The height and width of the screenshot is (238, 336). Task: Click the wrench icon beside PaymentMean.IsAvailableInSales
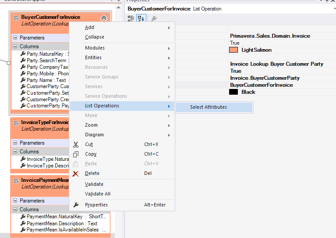[23, 230]
